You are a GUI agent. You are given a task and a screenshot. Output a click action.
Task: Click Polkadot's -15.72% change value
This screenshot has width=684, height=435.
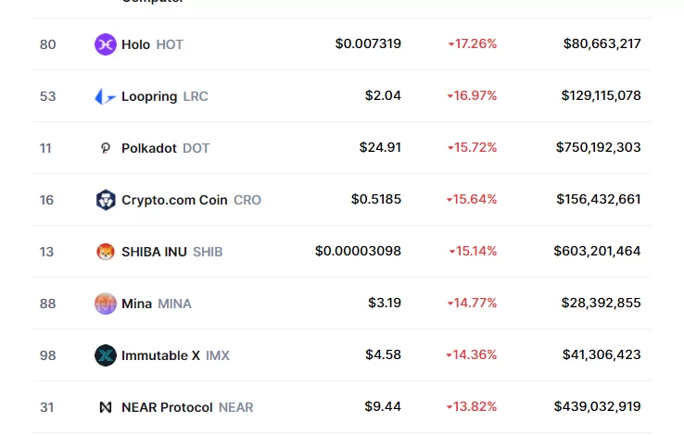pos(473,148)
